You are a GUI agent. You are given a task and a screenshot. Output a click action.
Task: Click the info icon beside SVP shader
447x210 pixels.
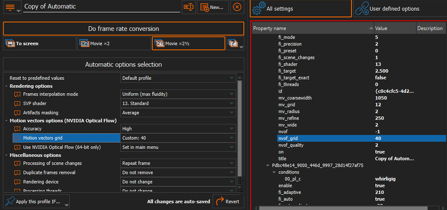point(17,103)
